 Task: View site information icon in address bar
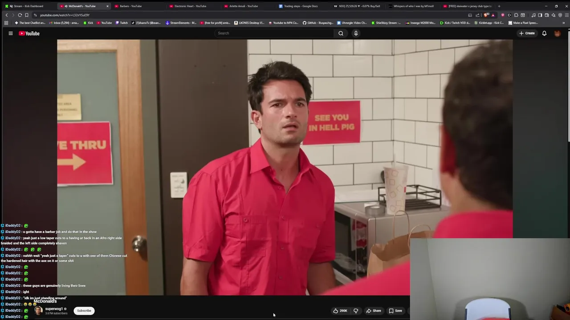(35, 15)
